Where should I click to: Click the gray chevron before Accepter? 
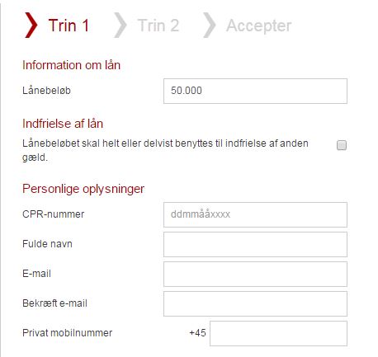pos(210,25)
